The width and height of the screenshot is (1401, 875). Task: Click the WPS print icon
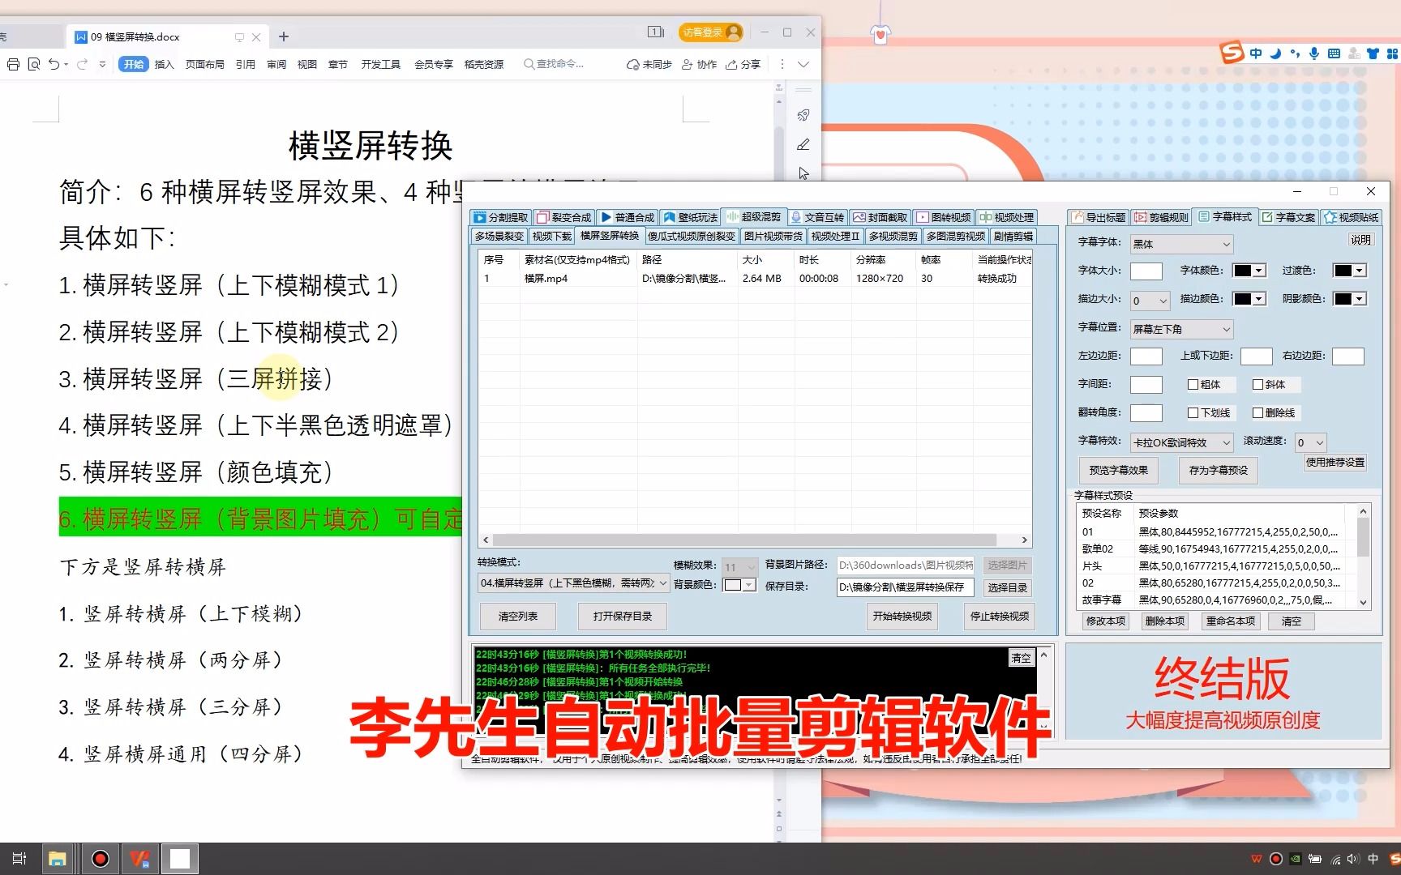click(13, 64)
